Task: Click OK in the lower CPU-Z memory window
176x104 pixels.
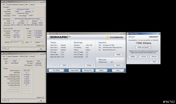Action: (x=41, y=101)
